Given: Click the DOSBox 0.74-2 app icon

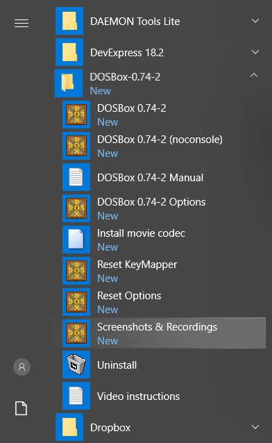Looking at the screenshot, I should click(76, 115).
